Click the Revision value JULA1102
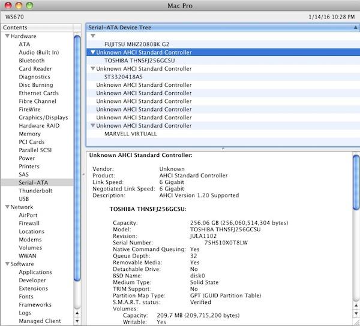The height and width of the screenshot is (326, 360). point(203,236)
